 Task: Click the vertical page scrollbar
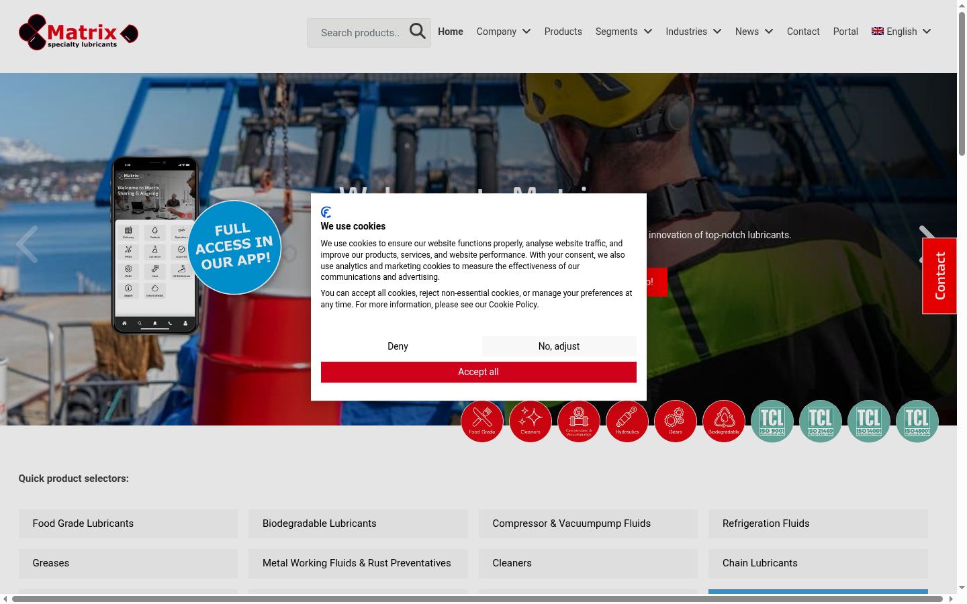pos(962,84)
